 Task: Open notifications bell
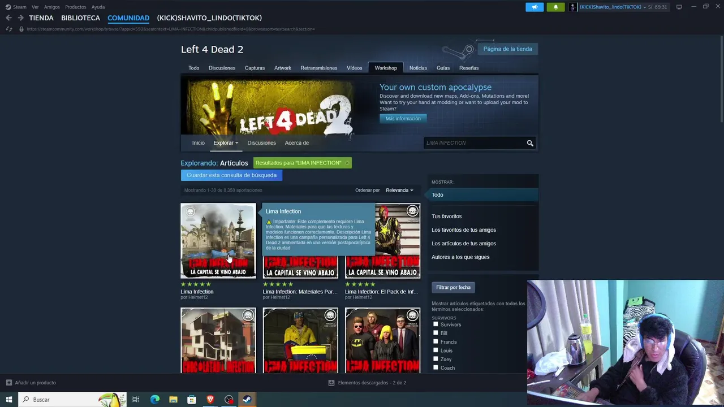(x=555, y=7)
